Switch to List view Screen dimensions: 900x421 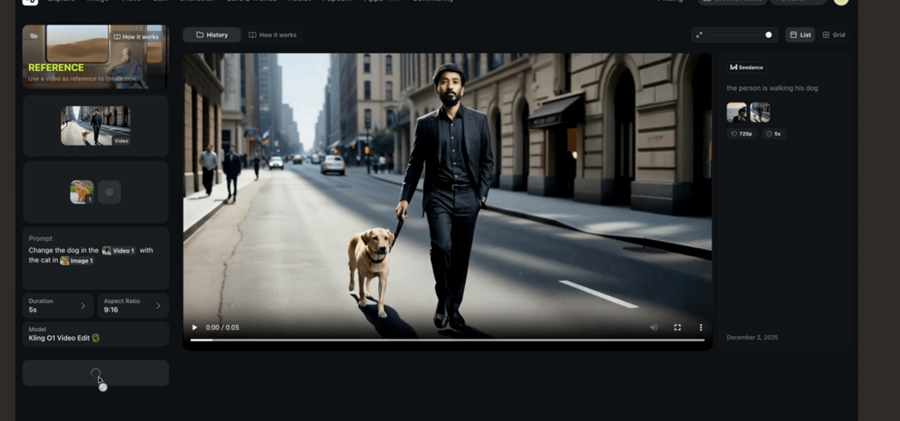point(800,35)
